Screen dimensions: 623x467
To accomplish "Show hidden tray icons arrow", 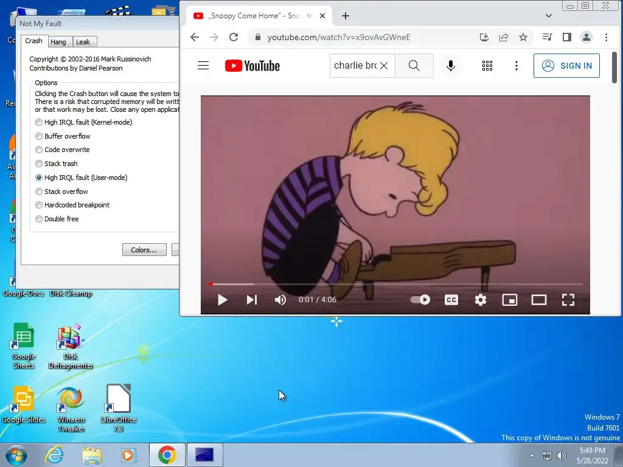I will [x=532, y=455].
